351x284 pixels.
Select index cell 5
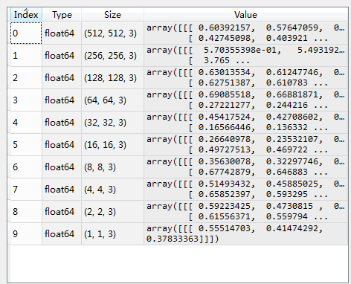(x=26, y=144)
